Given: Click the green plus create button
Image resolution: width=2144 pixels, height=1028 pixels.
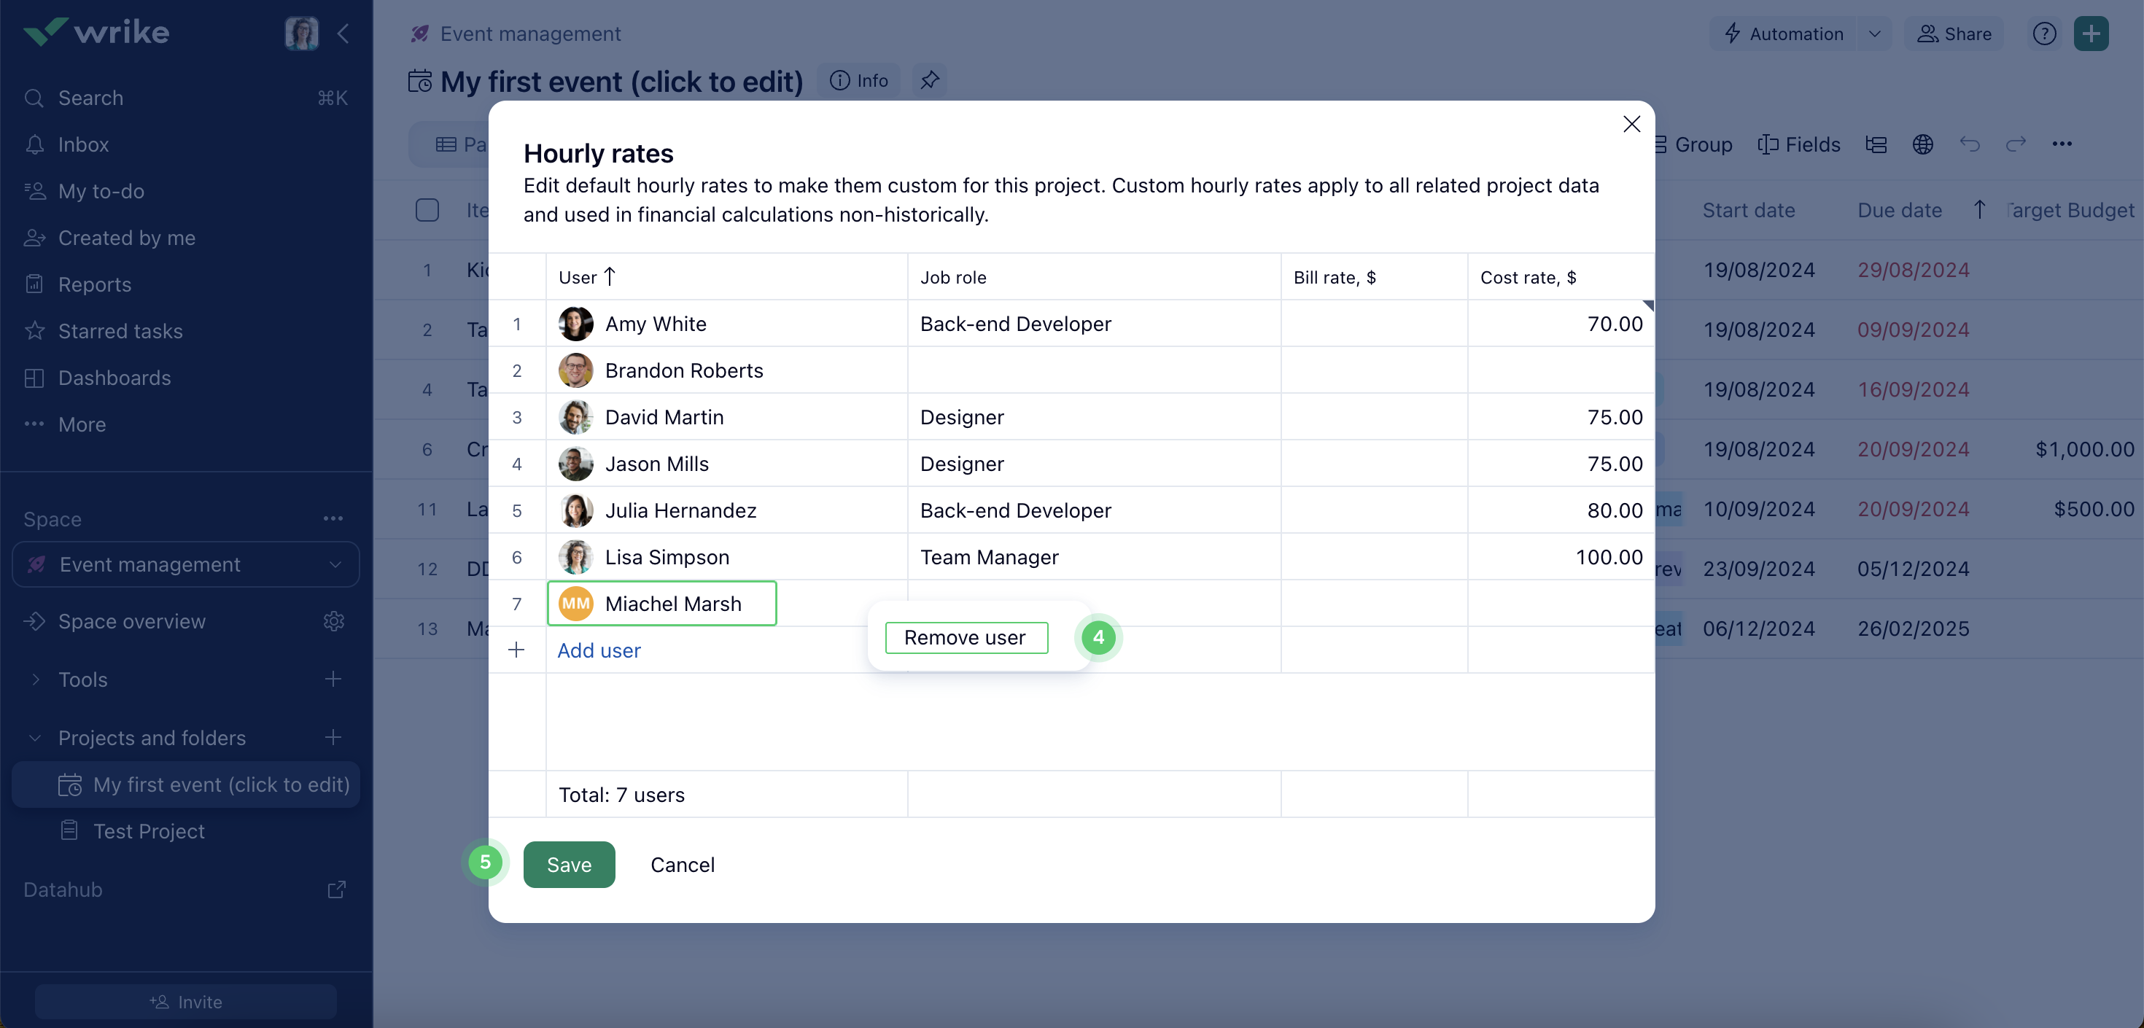Looking at the screenshot, I should 2091,34.
